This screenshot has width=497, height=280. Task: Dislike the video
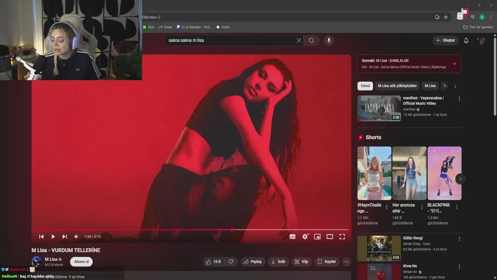231,262
